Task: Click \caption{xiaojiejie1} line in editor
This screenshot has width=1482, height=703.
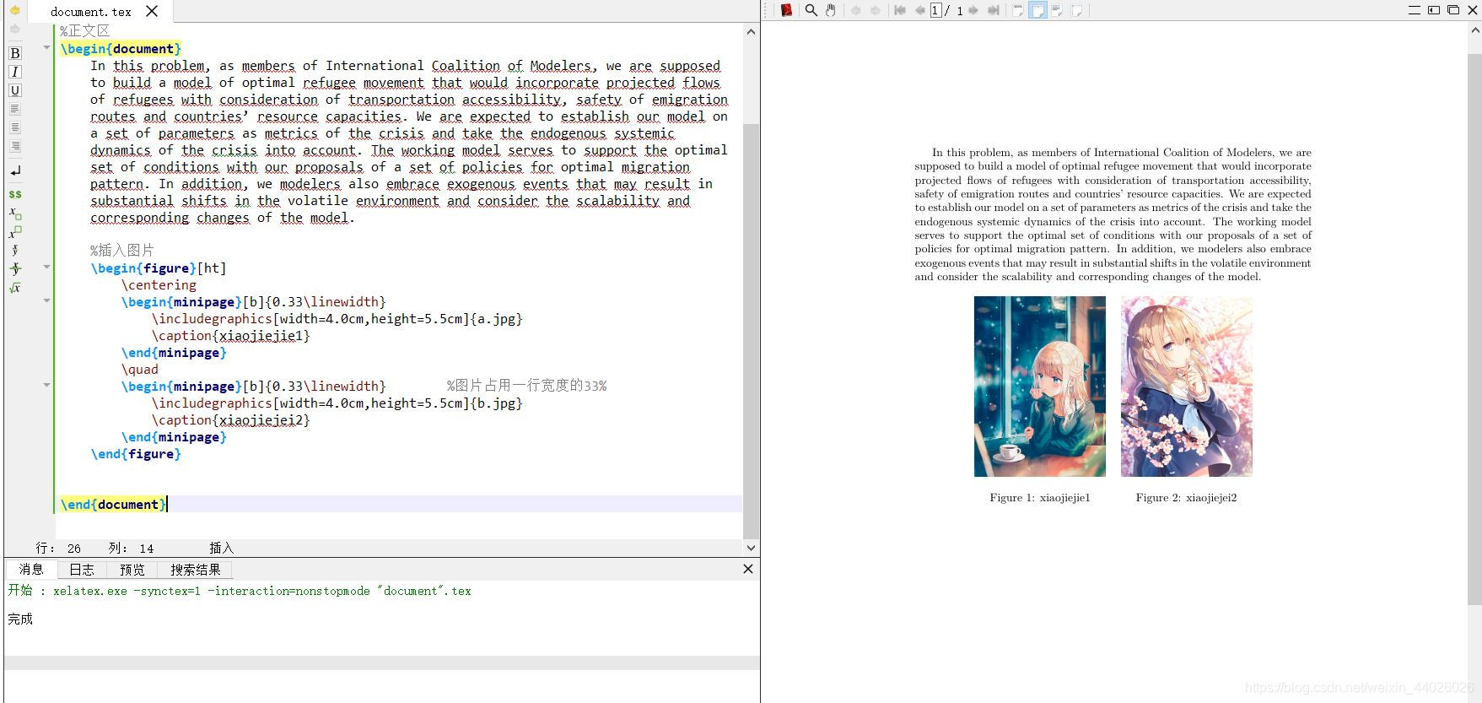Action: (231, 336)
